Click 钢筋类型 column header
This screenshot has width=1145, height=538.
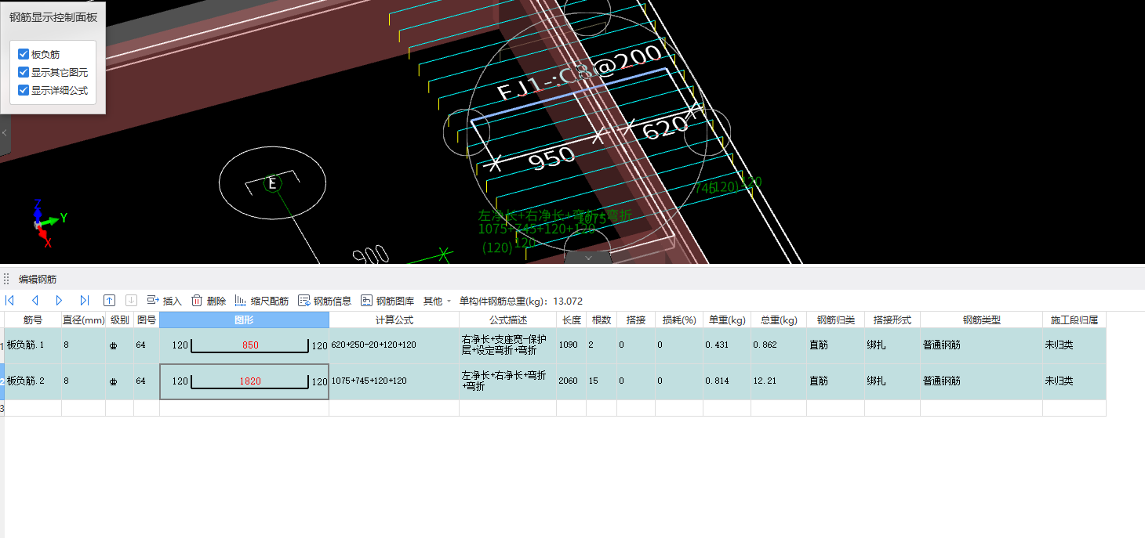(981, 320)
